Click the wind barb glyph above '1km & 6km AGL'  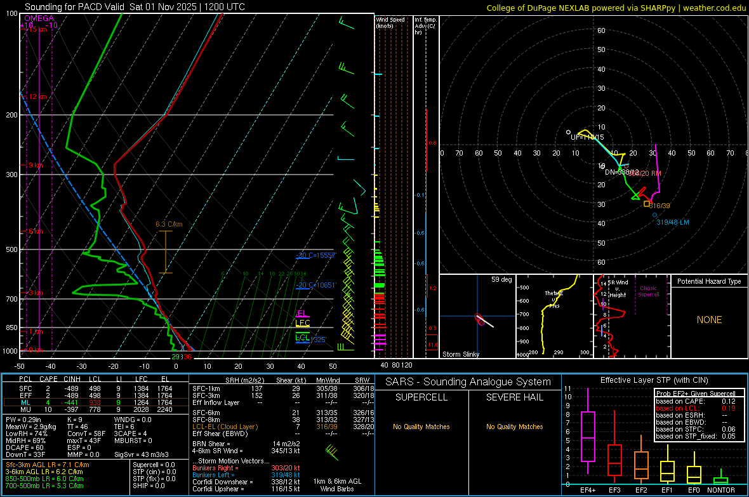(332, 452)
